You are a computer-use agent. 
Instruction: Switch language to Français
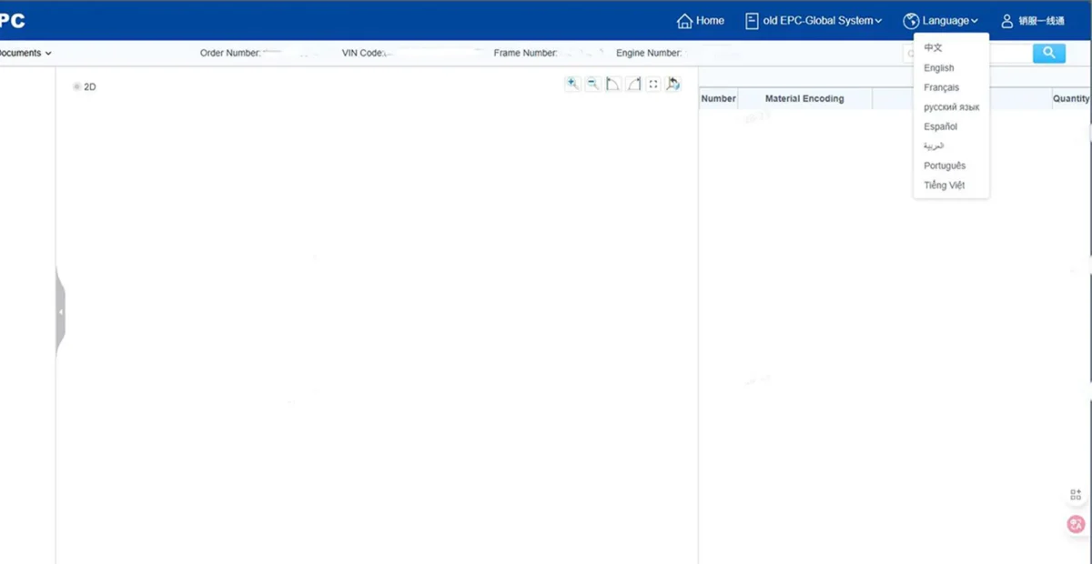pos(941,87)
